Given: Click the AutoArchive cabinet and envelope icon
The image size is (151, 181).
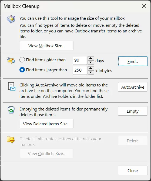Looking at the screenshot, I should [12, 86].
